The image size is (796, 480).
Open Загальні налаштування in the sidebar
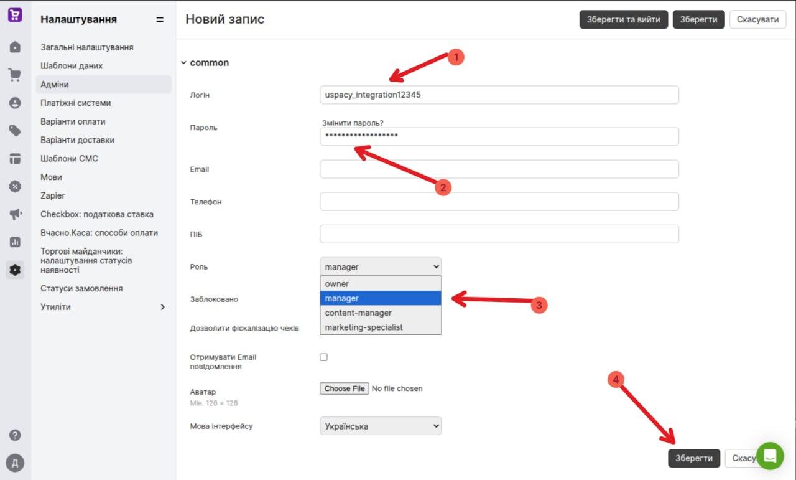[87, 47]
